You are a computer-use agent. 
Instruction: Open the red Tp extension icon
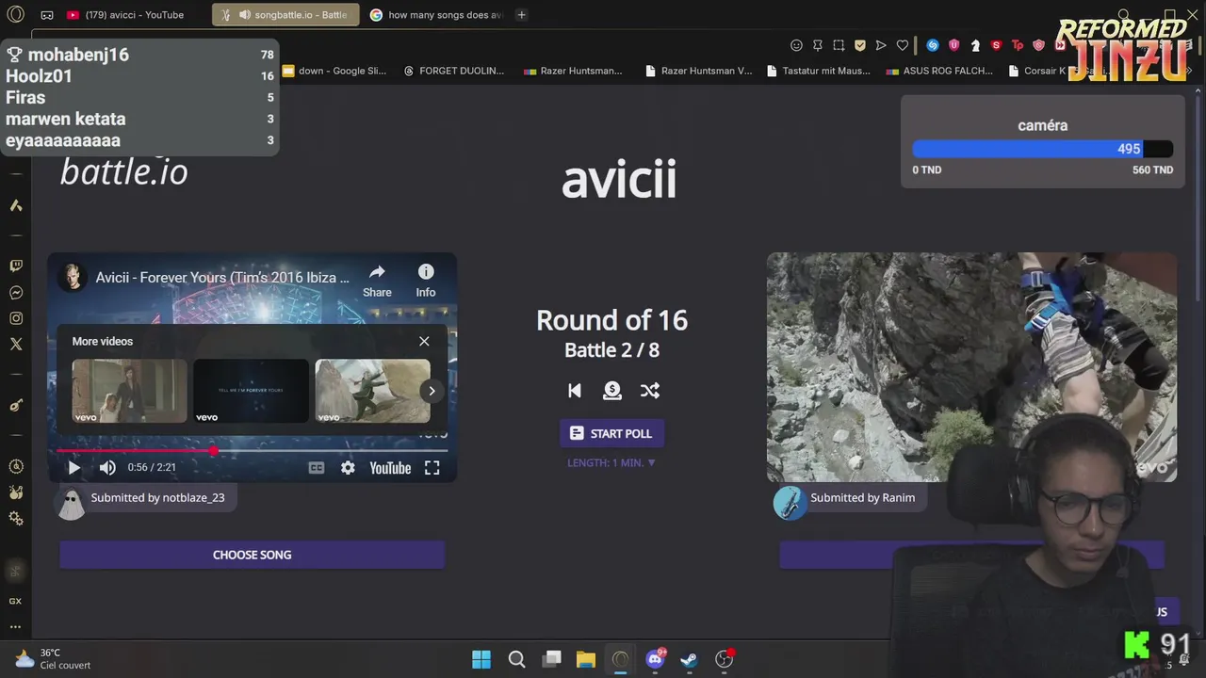click(1018, 45)
